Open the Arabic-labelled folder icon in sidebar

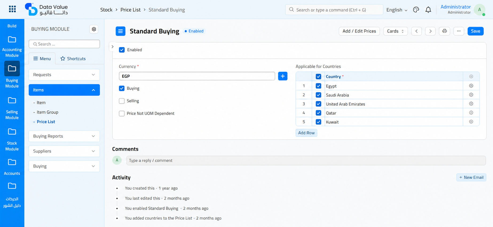coord(12,186)
